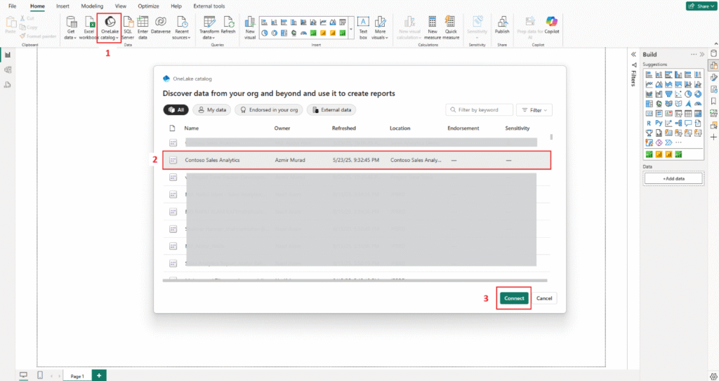Select the 'External data' filter pill
Screen dimensions: 719x381
tap(331, 110)
